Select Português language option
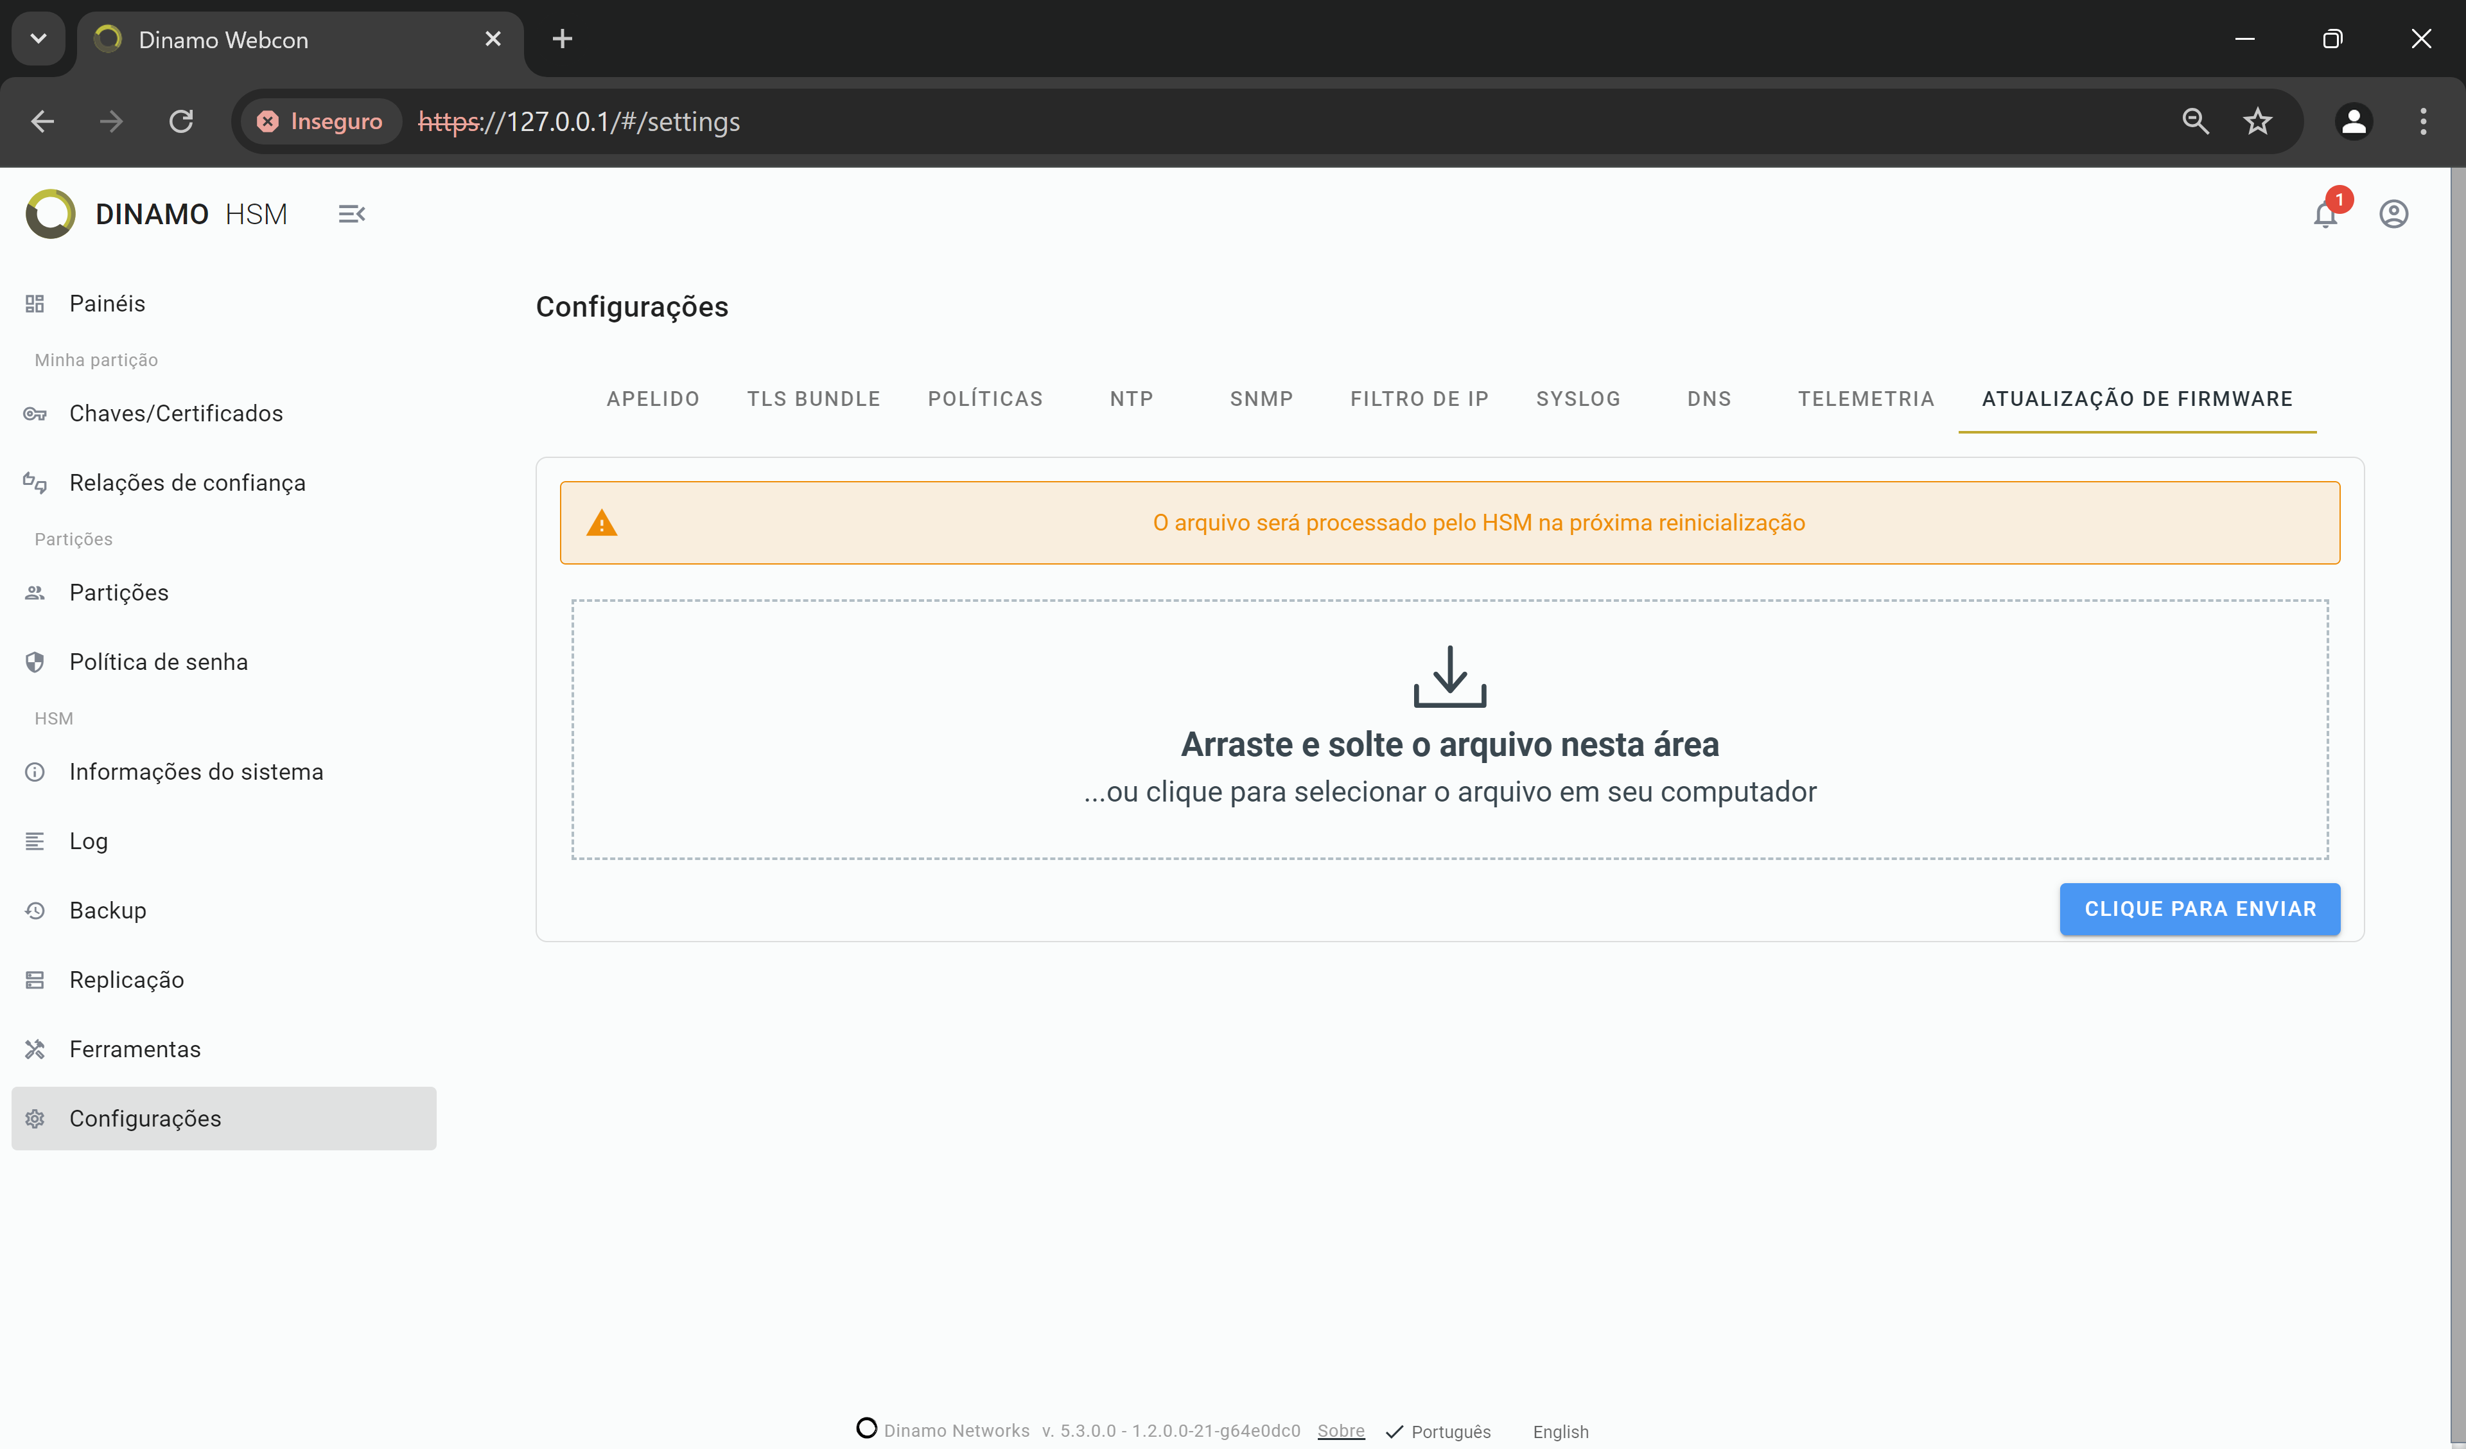Image resolution: width=2466 pixels, height=1449 pixels. pos(1438,1432)
